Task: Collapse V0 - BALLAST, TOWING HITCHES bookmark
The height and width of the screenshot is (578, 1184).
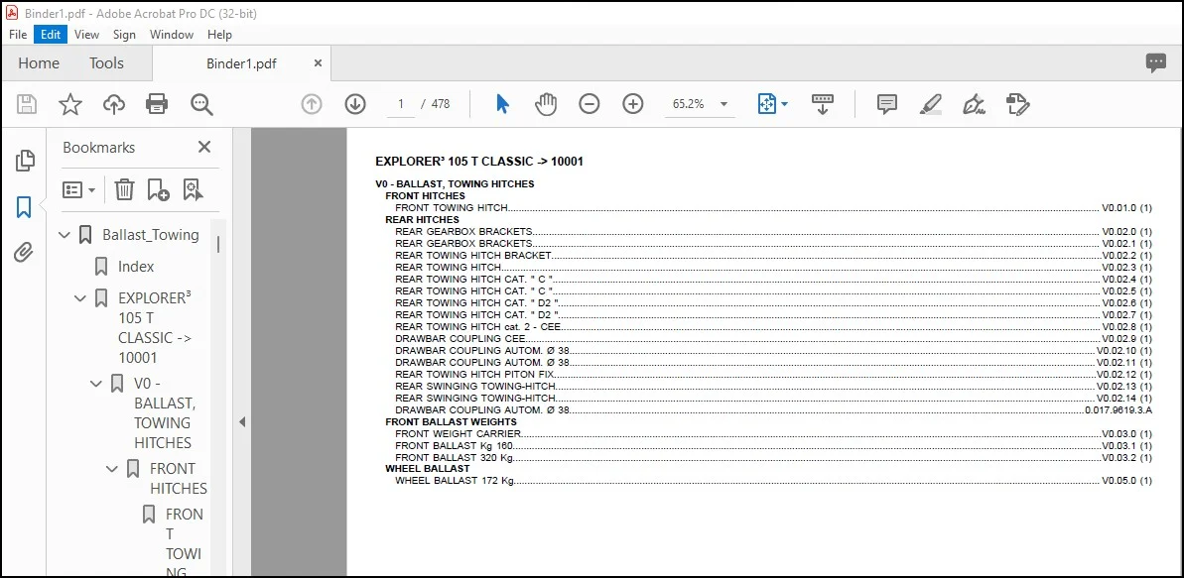Action: (x=96, y=384)
